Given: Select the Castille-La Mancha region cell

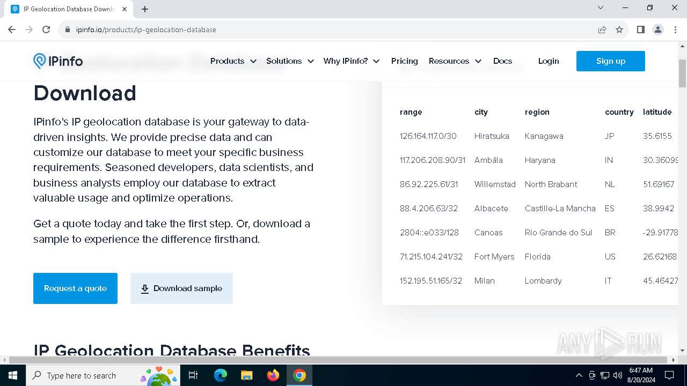Looking at the screenshot, I should [x=560, y=209].
